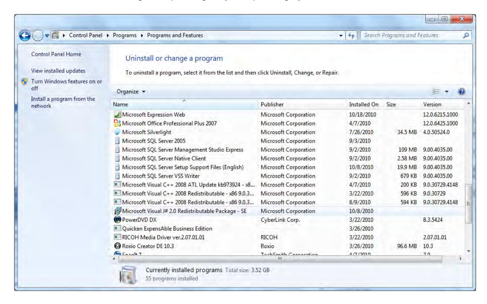Click the PowerDVD DX program icon

pos(117,220)
